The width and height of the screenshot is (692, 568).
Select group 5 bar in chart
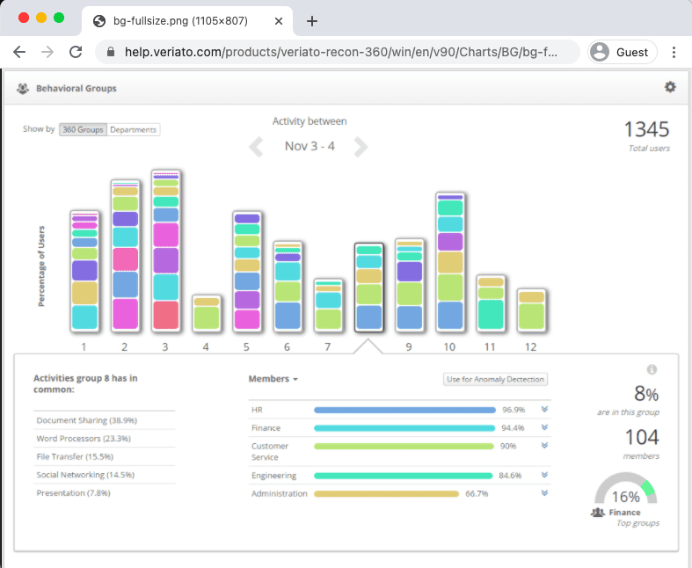[247, 271]
